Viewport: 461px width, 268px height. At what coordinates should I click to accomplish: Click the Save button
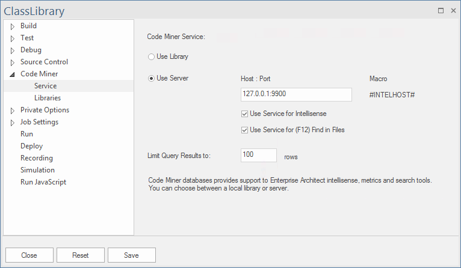131,255
